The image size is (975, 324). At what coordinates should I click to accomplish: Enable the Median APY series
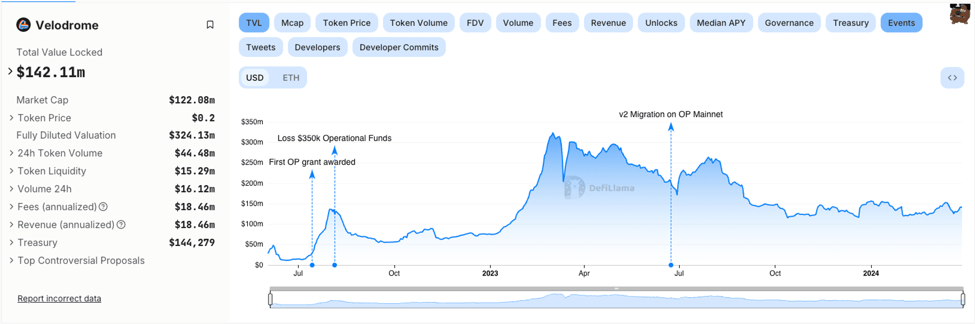(x=721, y=23)
